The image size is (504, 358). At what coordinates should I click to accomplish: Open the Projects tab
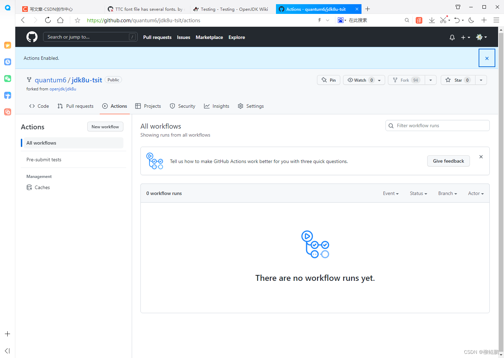click(x=148, y=106)
